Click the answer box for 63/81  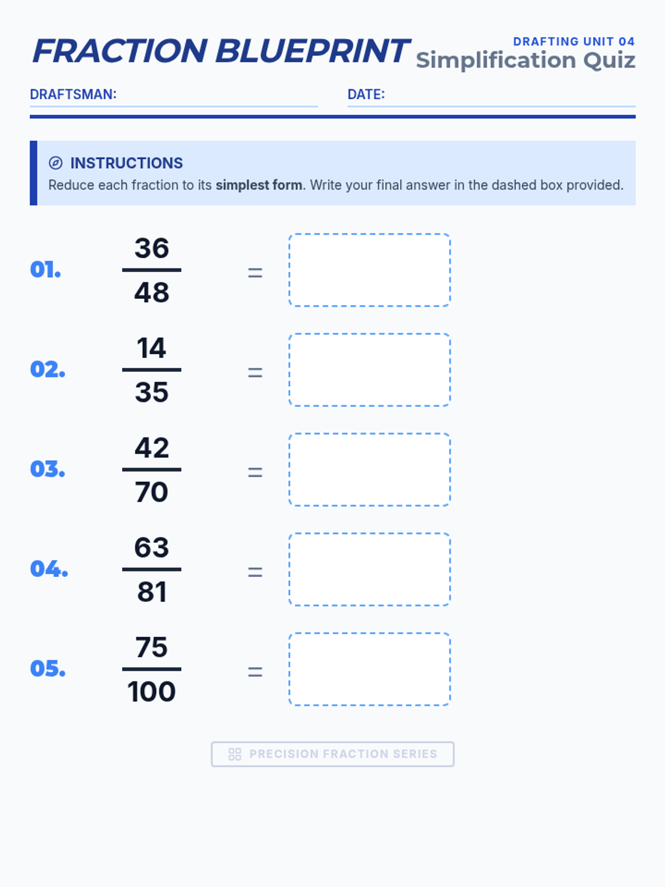point(370,569)
